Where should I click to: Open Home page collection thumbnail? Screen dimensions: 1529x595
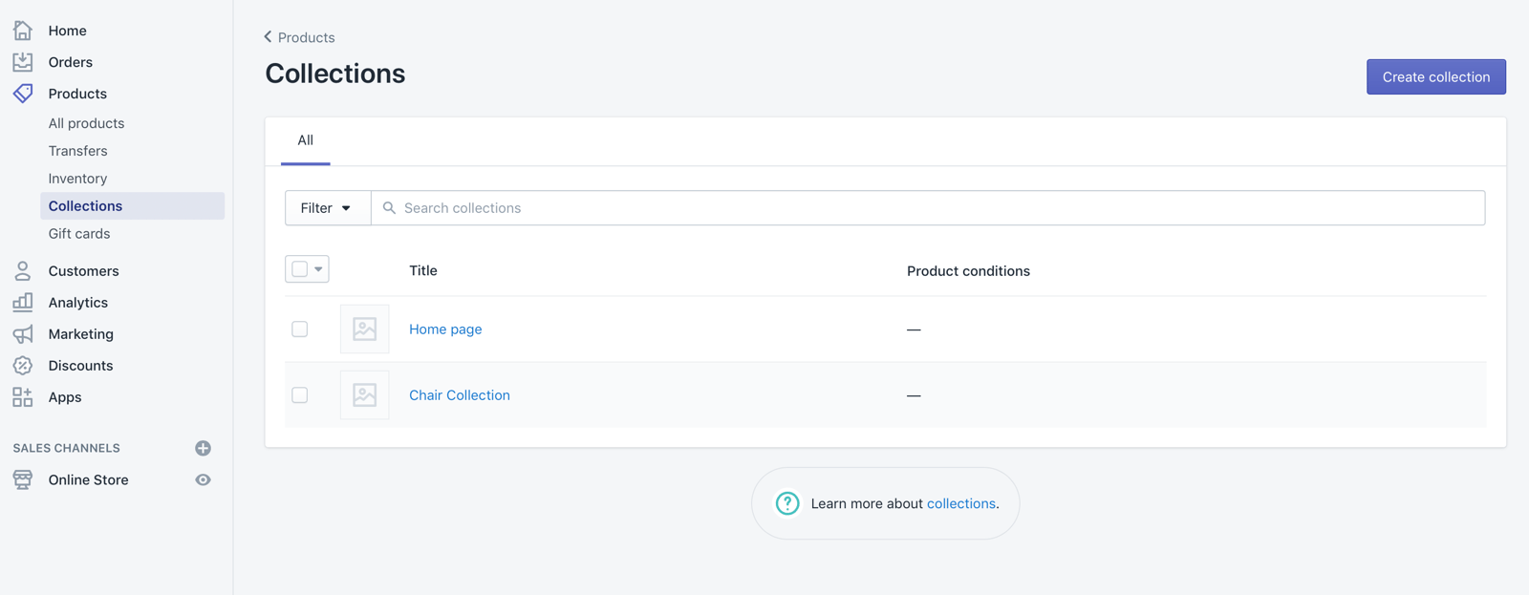point(365,329)
